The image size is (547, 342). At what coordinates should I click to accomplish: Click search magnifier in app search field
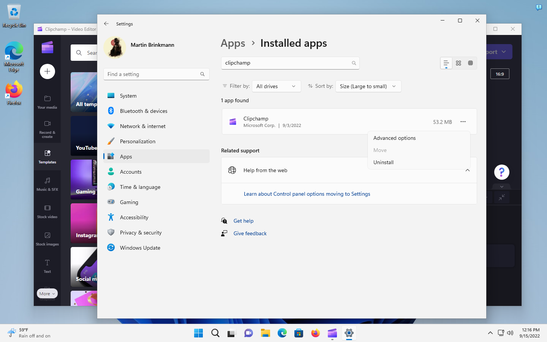tap(354, 63)
